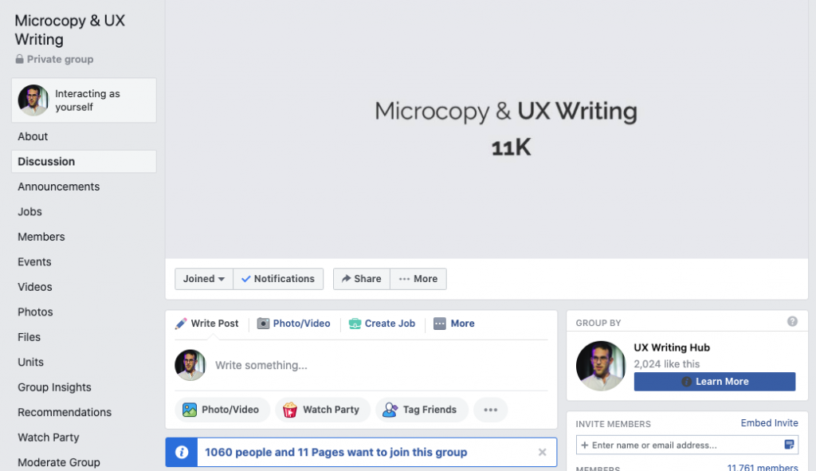Click the Write something text field
The height and width of the screenshot is (471, 816).
[375, 365]
